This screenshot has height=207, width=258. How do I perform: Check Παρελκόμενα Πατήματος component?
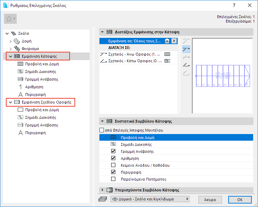tap(113, 179)
